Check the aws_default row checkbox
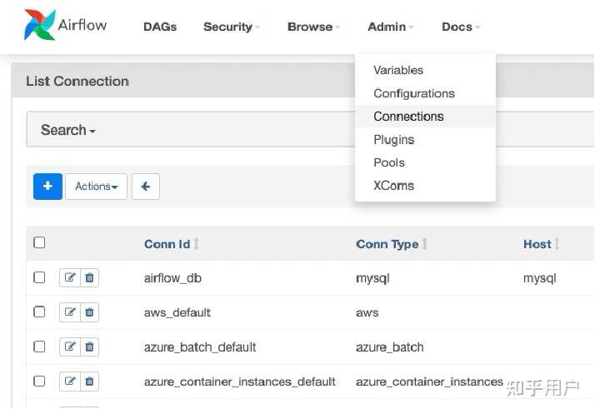 pos(39,312)
